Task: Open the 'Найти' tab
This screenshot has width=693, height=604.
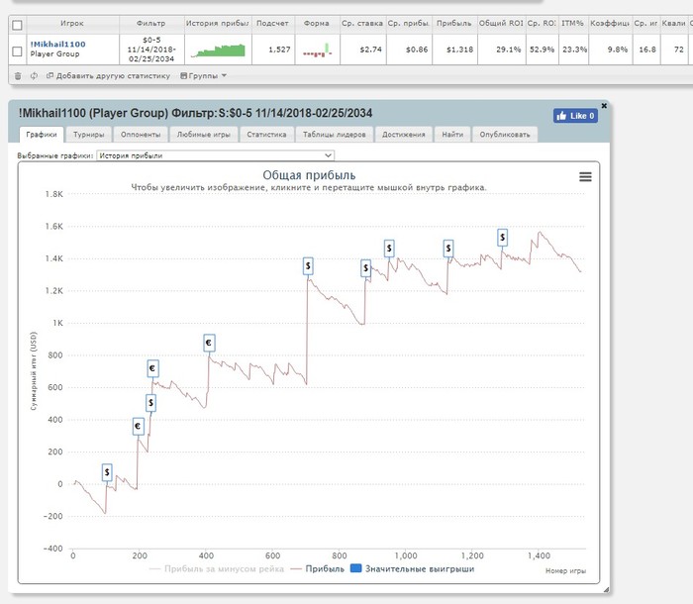Action: [x=452, y=135]
